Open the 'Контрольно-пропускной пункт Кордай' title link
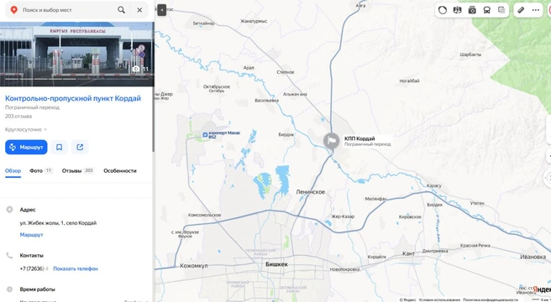551x302 pixels. tap(73, 98)
